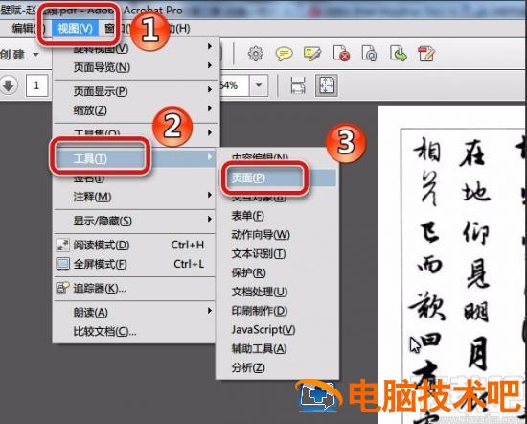Click the Tracker menu item icon
Viewport: 527px width, 424px height.
[63, 288]
